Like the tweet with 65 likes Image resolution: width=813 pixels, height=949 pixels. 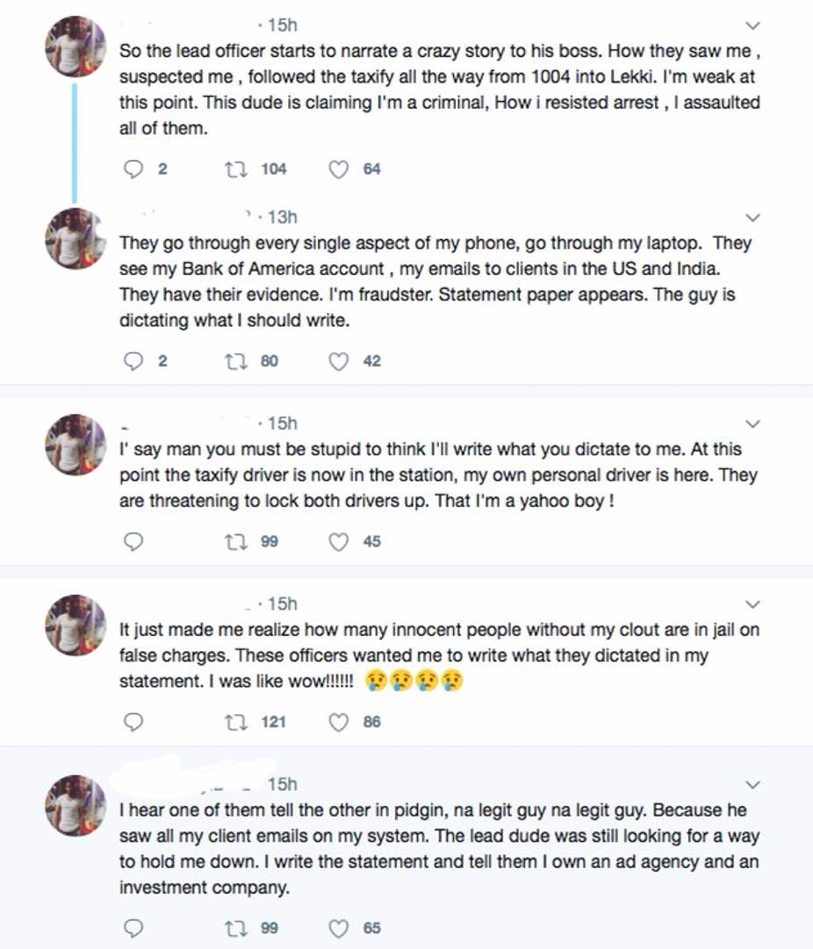pyautogui.click(x=338, y=928)
